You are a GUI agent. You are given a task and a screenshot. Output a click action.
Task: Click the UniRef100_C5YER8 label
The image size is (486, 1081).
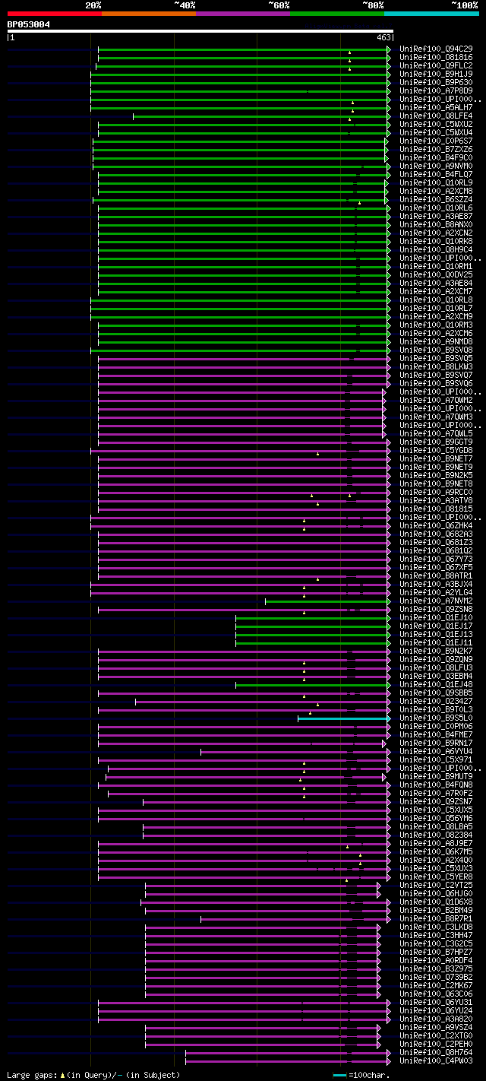coord(436,877)
